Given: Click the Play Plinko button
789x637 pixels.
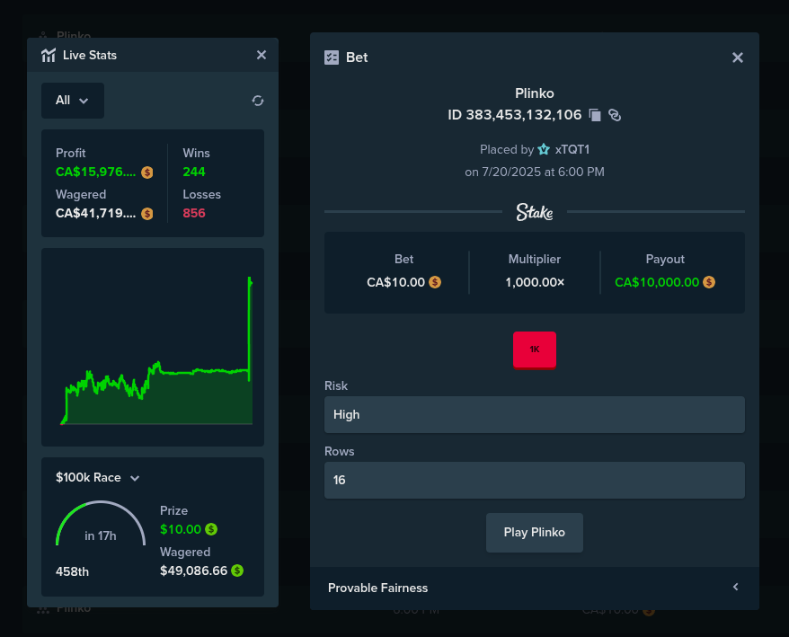Looking at the screenshot, I should pos(535,533).
